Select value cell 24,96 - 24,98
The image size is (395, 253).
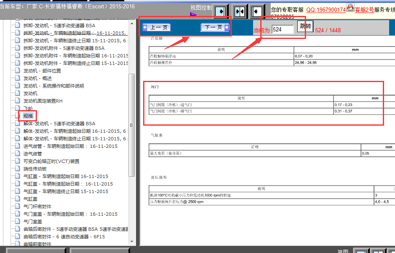344,62
